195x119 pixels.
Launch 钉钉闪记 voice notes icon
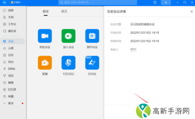[68, 63]
